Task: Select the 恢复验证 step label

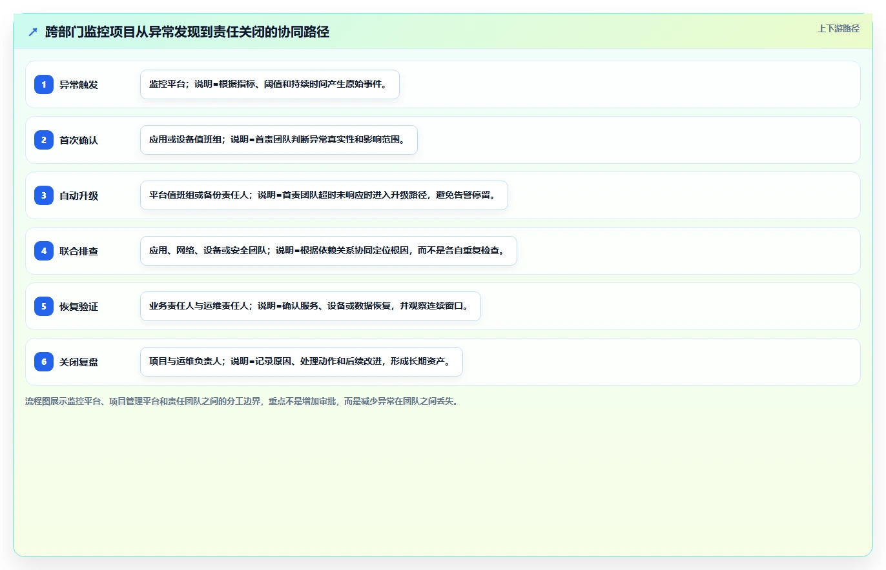Action: [x=79, y=306]
